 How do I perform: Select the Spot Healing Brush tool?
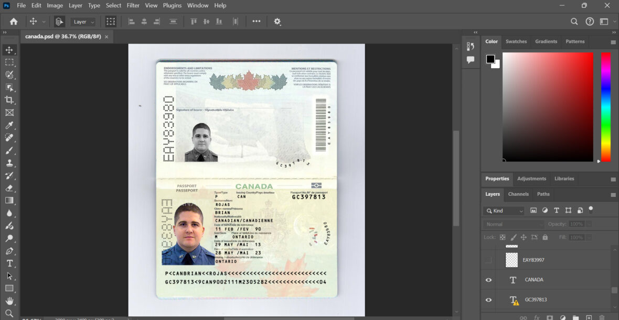coord(9,138)
